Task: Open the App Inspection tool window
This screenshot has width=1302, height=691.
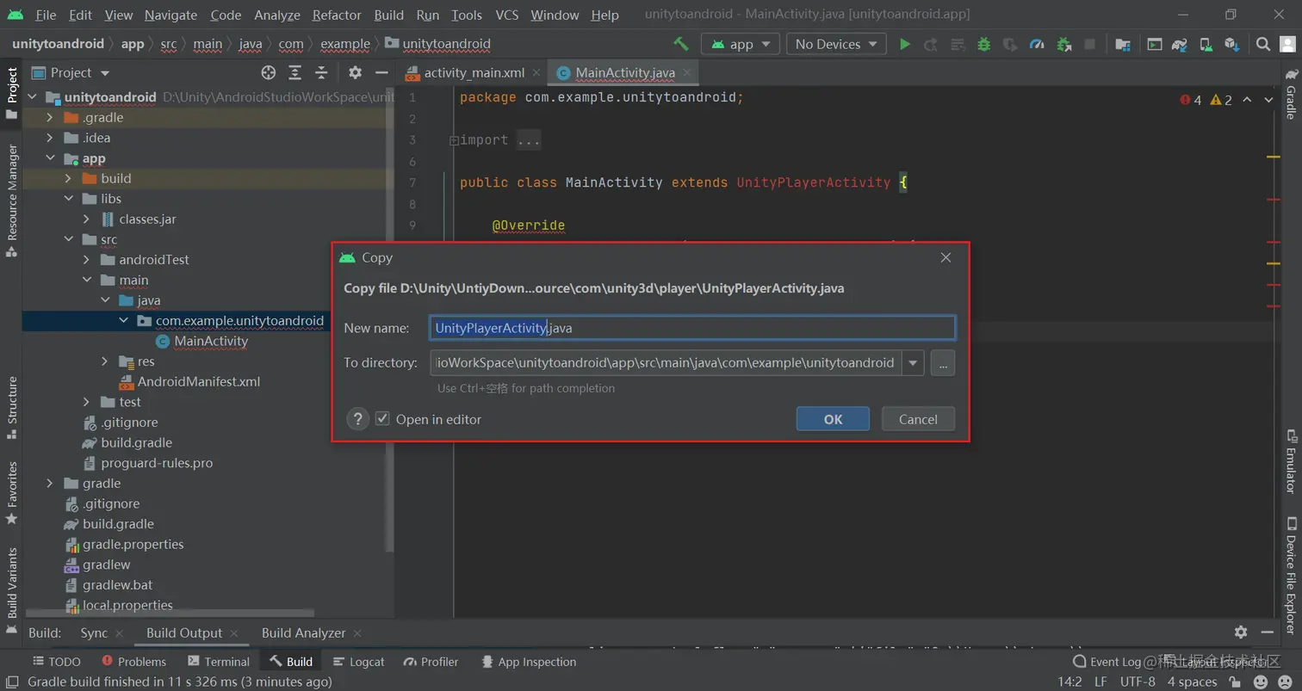Action: (528, 662)
